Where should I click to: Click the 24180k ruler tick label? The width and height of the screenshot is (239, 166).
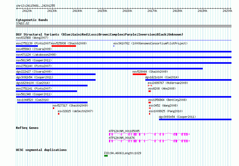(178, 11)
